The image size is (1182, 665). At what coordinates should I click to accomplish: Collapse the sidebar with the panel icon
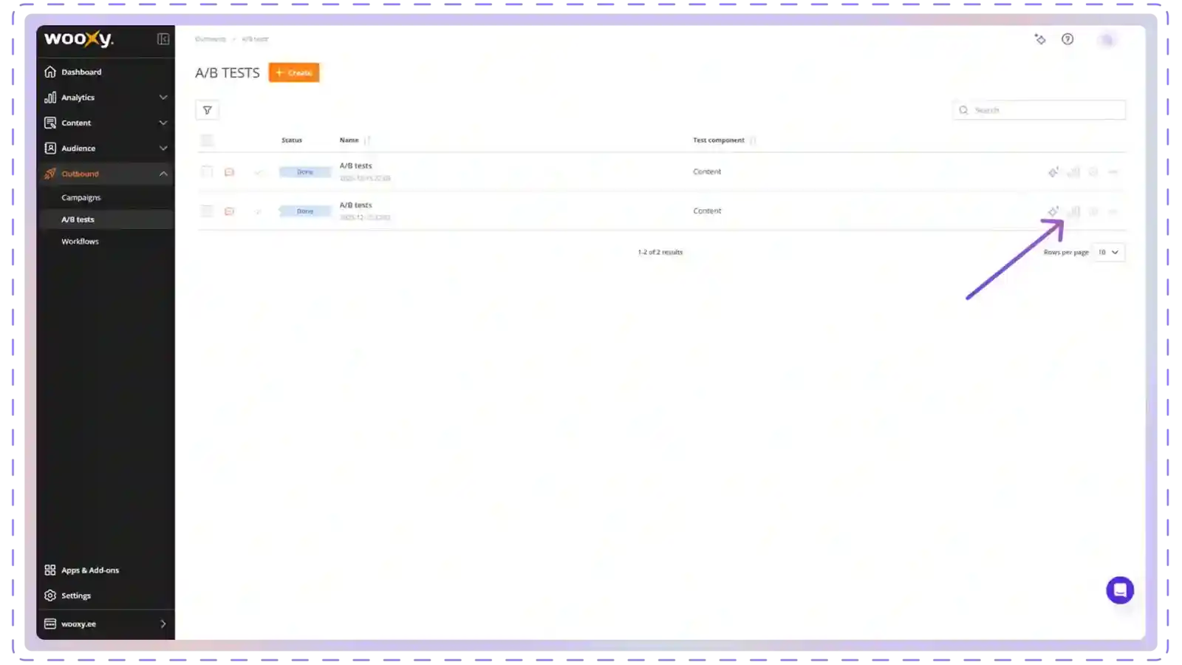(x=163, y=39)
